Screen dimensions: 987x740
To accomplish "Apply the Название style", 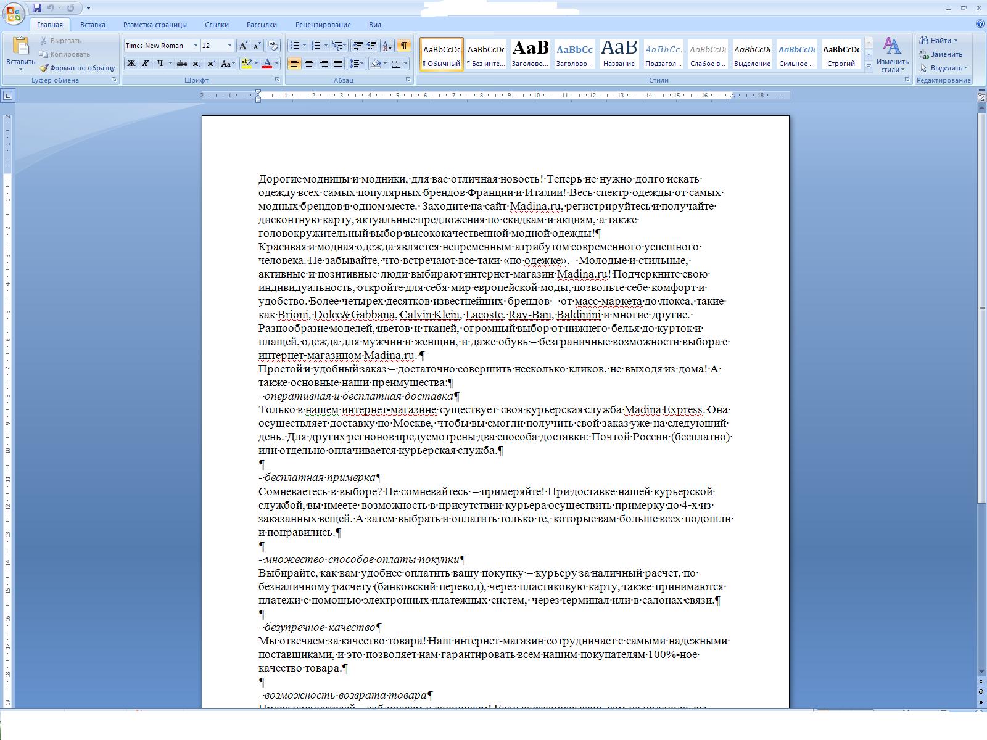I will [x=619, y=54].
